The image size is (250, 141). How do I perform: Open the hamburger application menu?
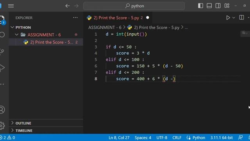[11, 6]
